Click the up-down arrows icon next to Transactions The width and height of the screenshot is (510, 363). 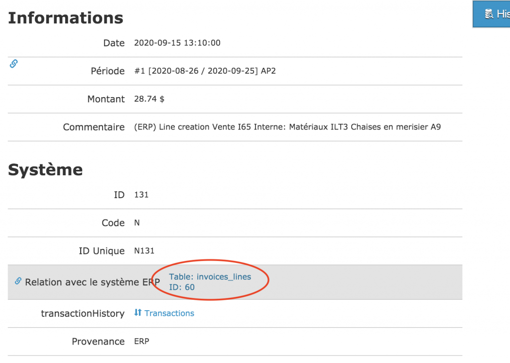point(138,313)
